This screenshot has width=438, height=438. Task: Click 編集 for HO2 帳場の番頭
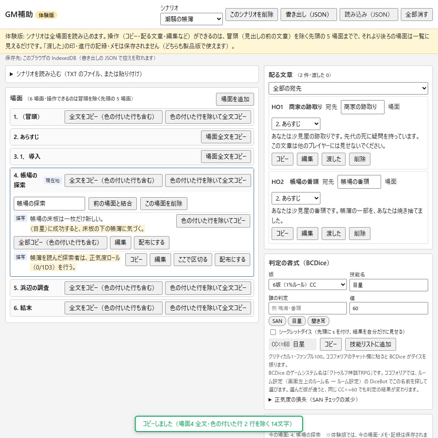307,234
